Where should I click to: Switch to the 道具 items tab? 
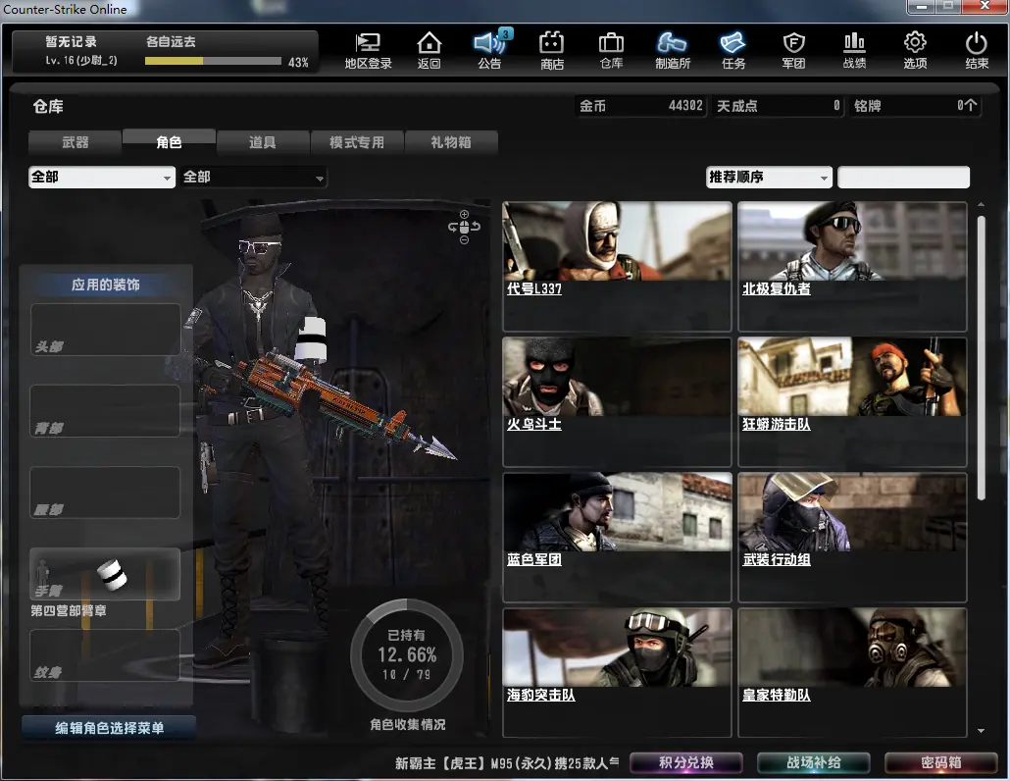coord(263,141)
